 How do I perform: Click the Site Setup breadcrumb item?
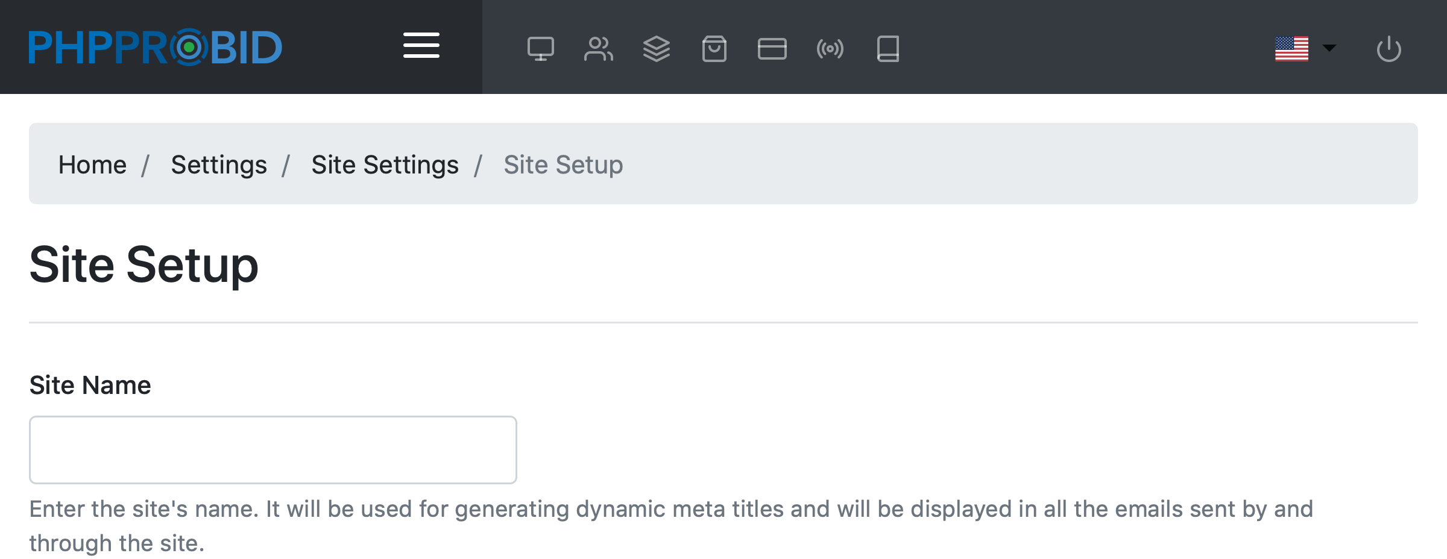pos(563,164)
